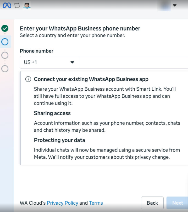
Task: Click the Connect your existing WhatsApp Business app title
Action: pyautogui.click(x=91, y=79)
